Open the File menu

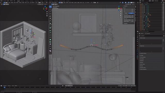(x=3, y=1)
